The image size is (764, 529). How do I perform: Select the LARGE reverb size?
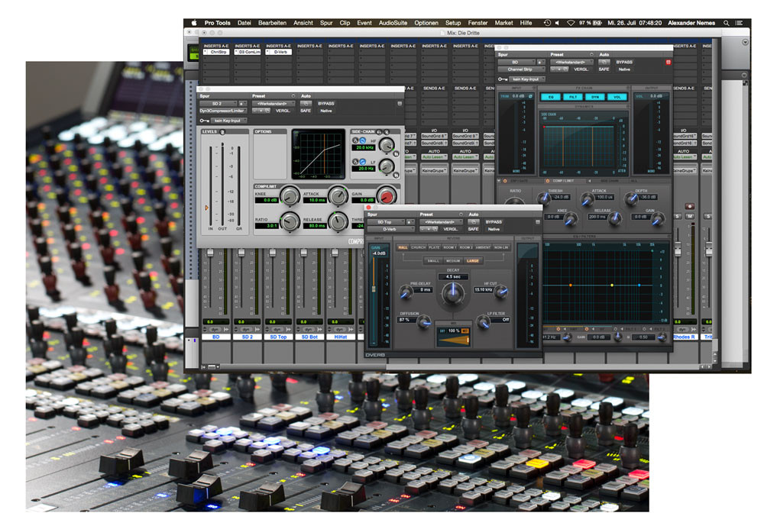(473, 261)
